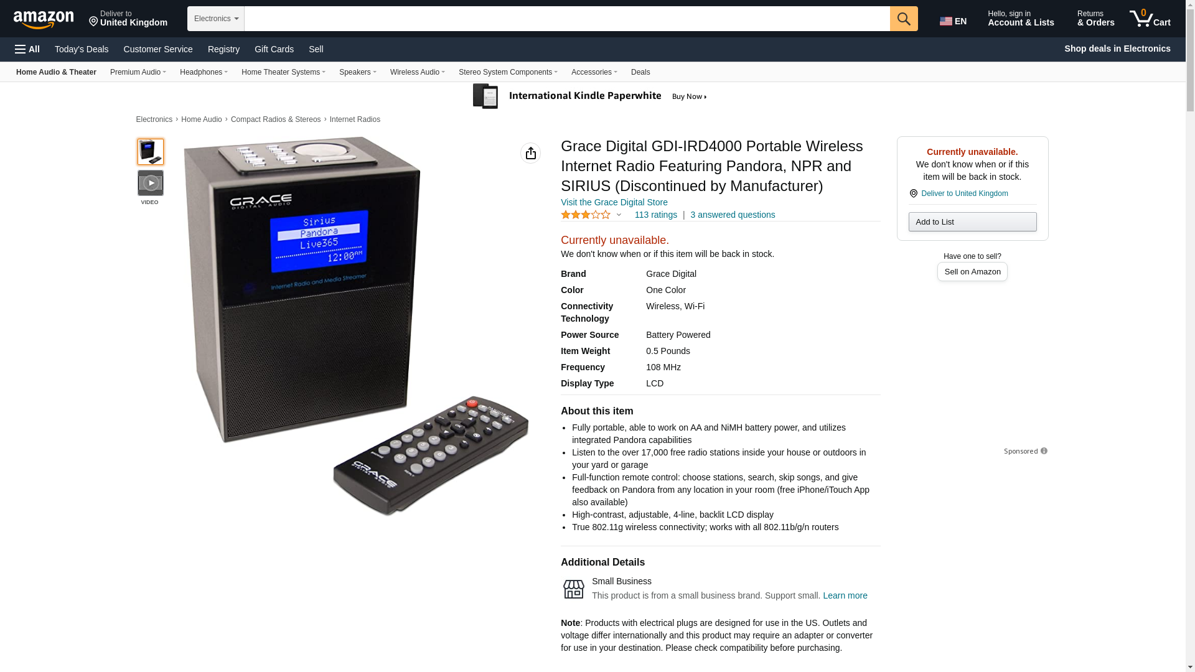This screenshot has width=1195, height=672.
Task: Click Add to List button
Action: [x=972, y=222]
